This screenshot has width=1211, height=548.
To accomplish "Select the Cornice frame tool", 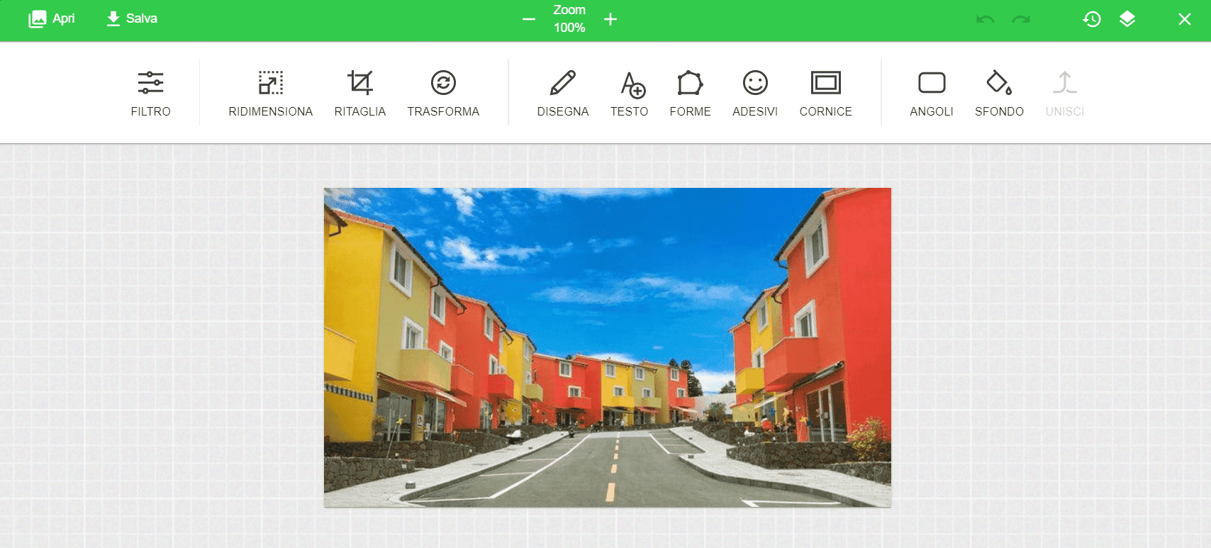I will click(825, 92).
